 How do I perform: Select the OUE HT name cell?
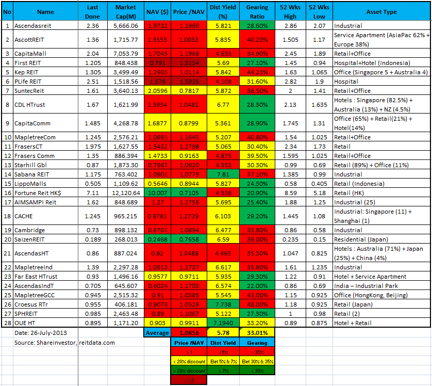[45, 323]
